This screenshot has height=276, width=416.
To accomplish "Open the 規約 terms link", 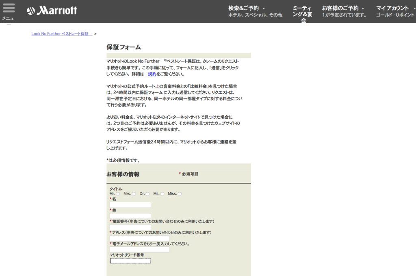I will point(152,74).
